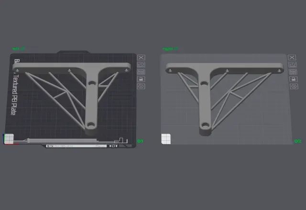This screenshot has height=210, width=306.
Task: Edit the plate name next to 'left'
Action: (x=23, y=48)
